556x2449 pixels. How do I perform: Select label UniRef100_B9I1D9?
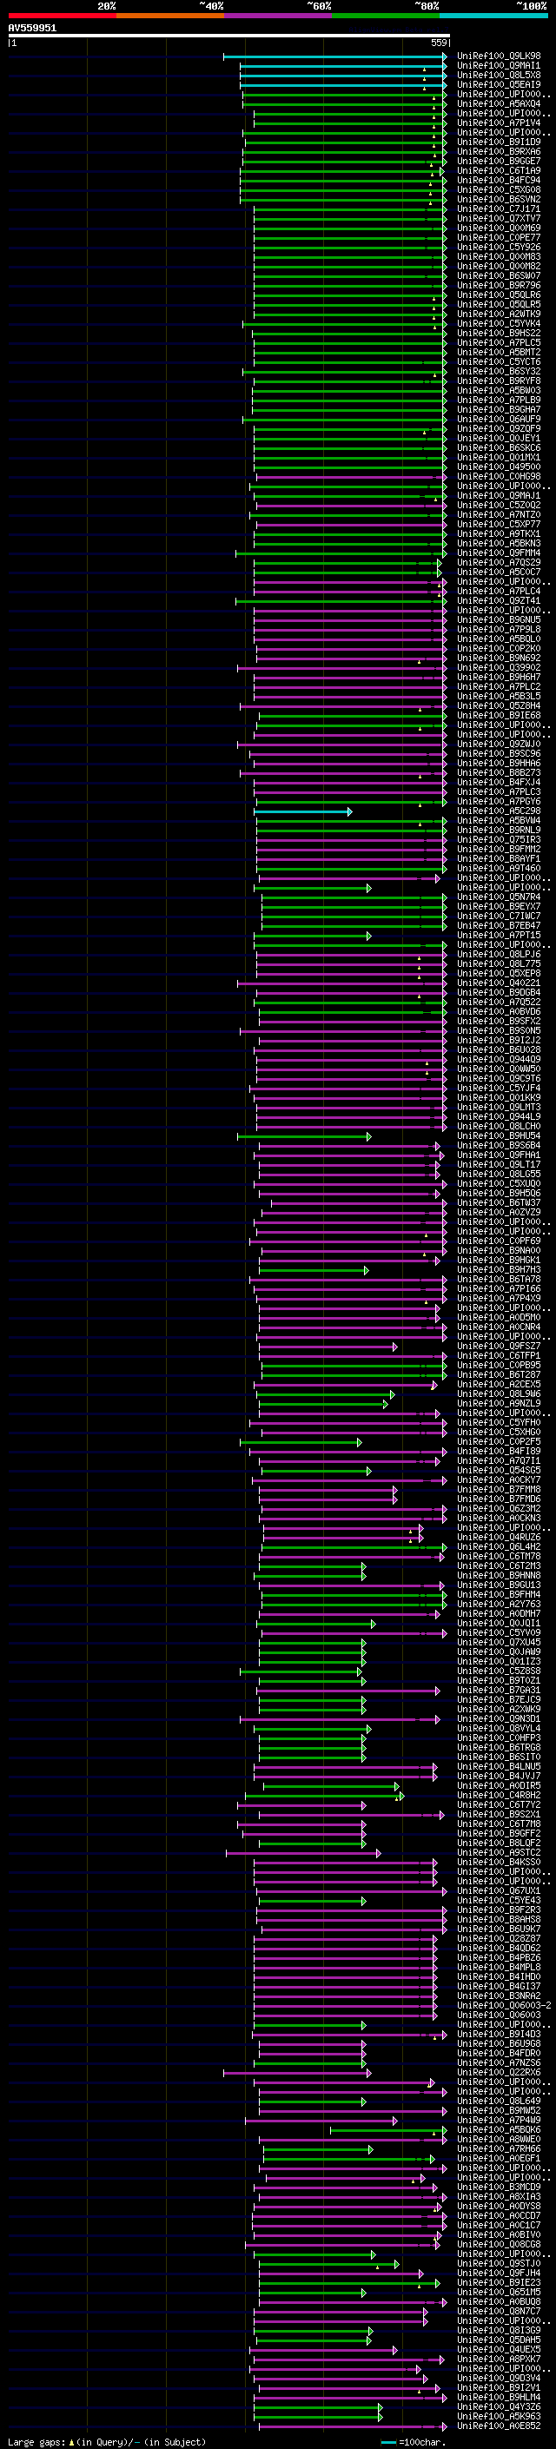(498, 142)
